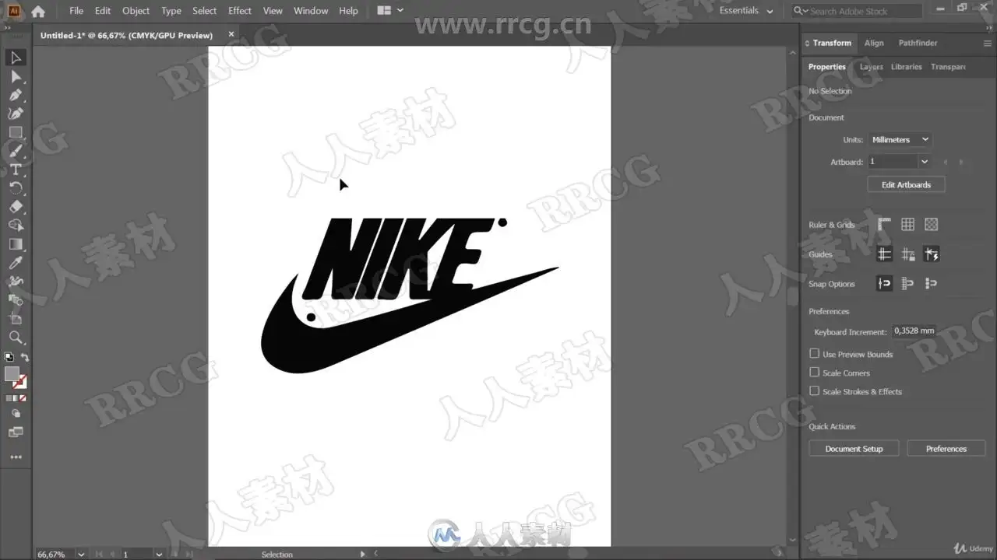Click the Stroke none swatch
This screenshot has height=560, width=997.
pyautogui.click(x=21, y=382)
